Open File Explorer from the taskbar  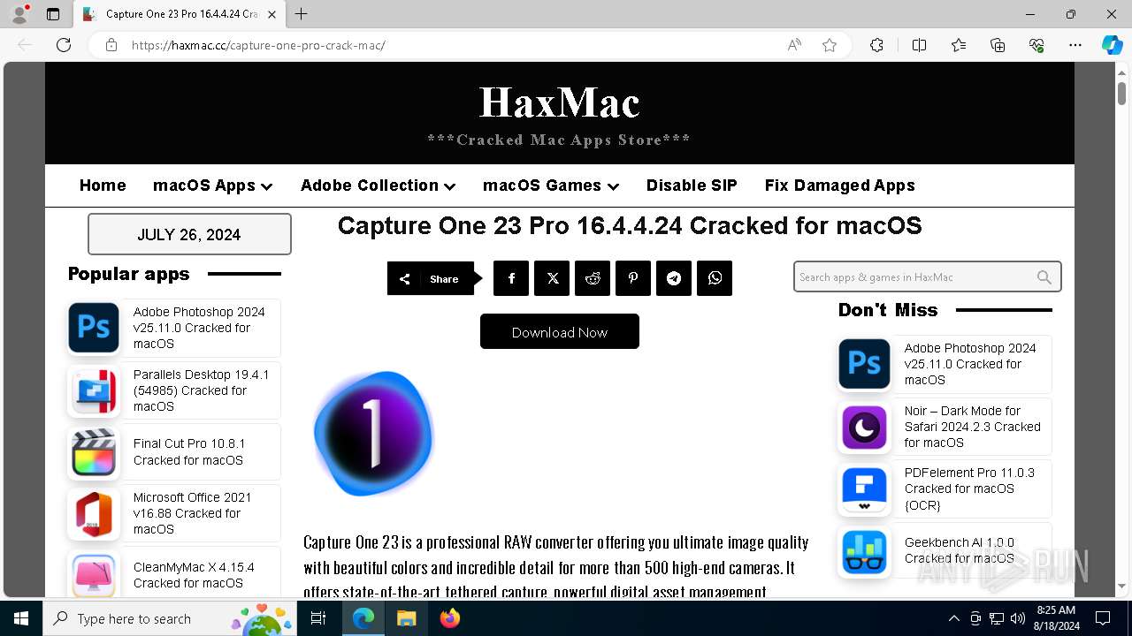coord(406,618)
